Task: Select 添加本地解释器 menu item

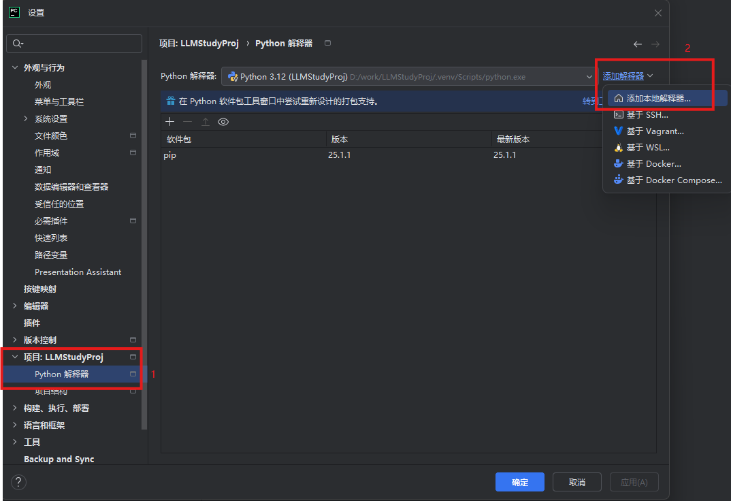Action: [667, 98]
